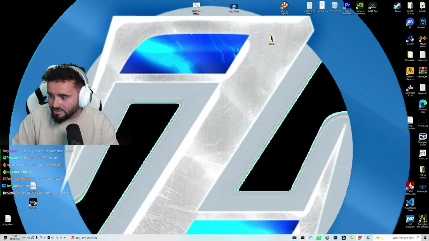Switch the ENG input language indicator
The width and height of the screenshot is (429, 241).
pyautogui.click(x=24, y=238)
